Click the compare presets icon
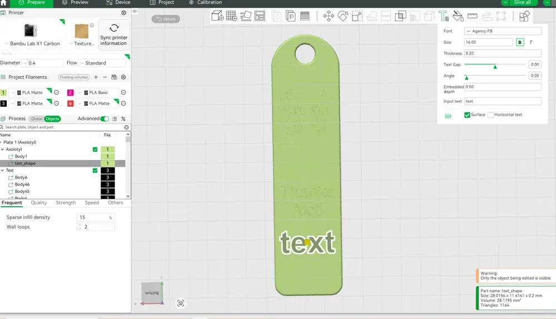The image size is (556, 319). (x=123, y=119)
